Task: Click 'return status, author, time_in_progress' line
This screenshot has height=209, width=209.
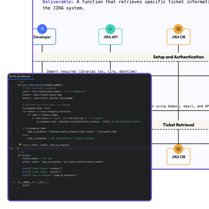Action: click(x=46, y=145)
